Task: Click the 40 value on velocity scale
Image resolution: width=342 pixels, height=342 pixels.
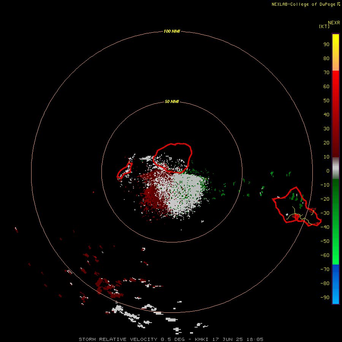Action: 326,114
